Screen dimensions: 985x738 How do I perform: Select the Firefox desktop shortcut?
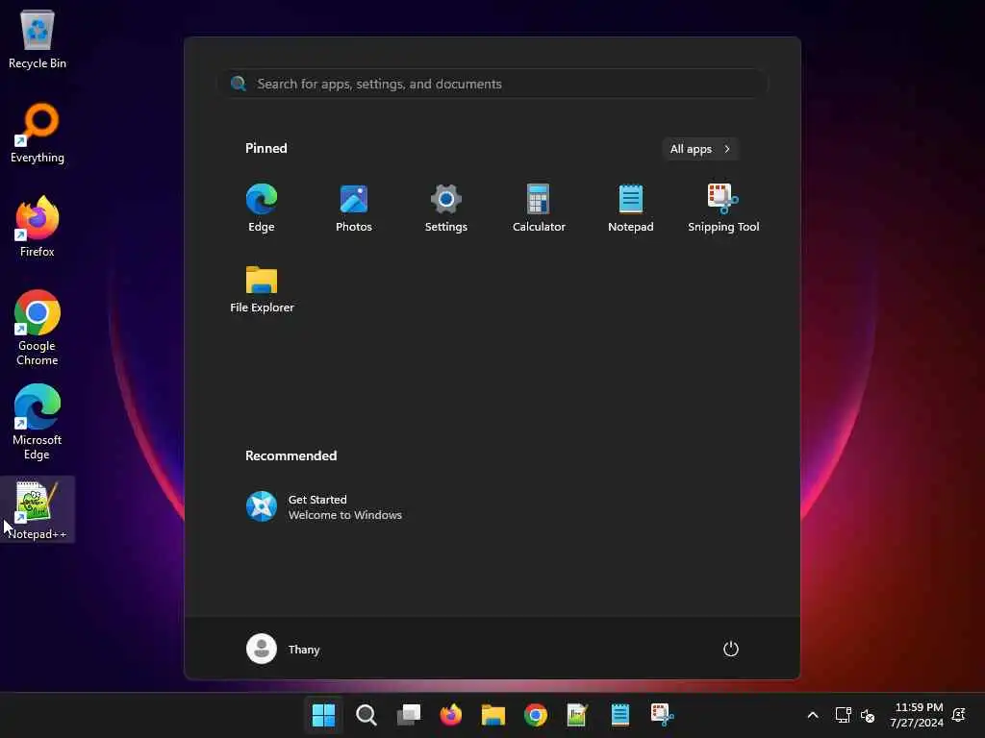[x=38, y=227]
